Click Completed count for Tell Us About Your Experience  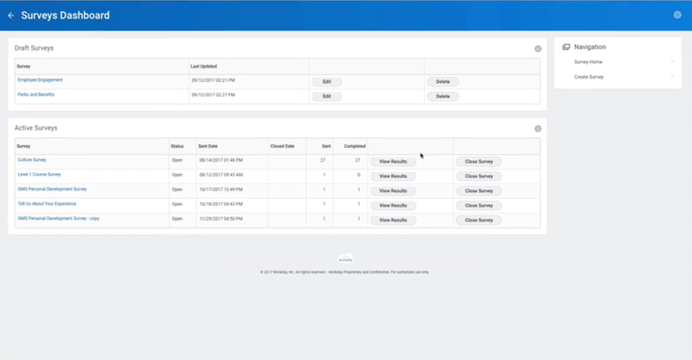358,204
